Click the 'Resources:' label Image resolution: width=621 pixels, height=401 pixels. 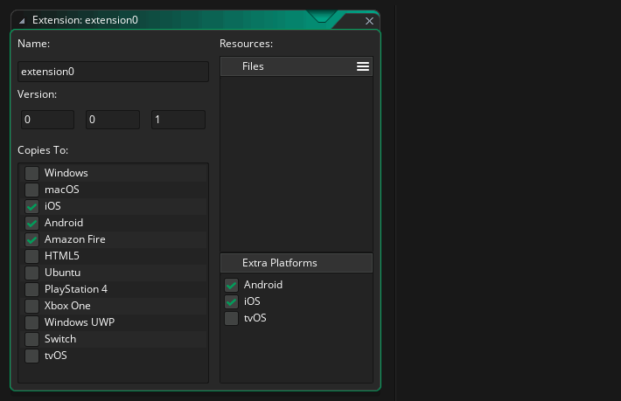click(x=246, y=44)
